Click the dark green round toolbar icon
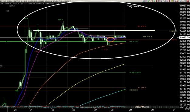 [x=143, y=1]
